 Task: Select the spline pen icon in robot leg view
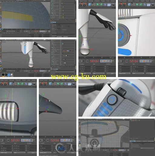tap(94, 4)
